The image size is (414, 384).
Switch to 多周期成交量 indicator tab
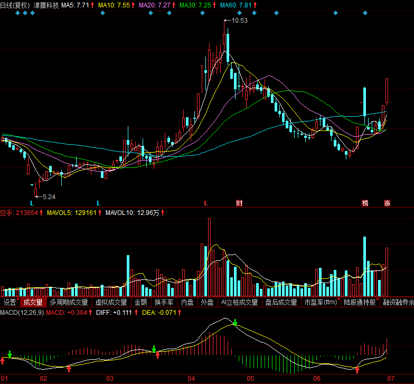[x=69, y=303]
